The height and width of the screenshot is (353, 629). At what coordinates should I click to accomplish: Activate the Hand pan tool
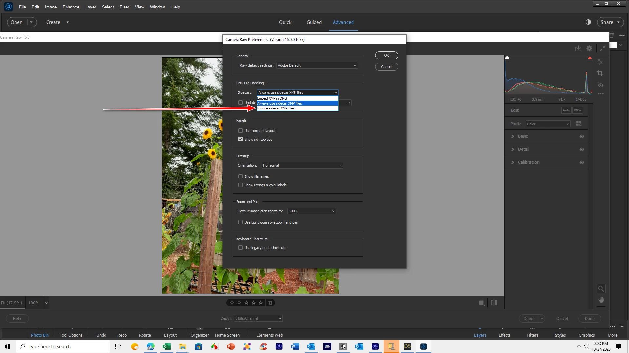point(601,300)
